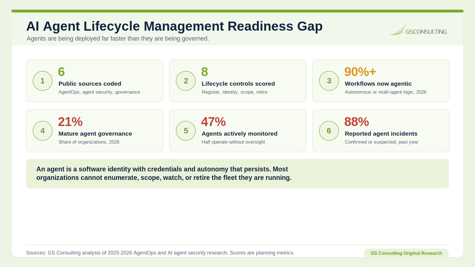Click subtitle about agents deployed faster than governed
Viewport: 475px width, 267px height.
[x=118, y=39]
